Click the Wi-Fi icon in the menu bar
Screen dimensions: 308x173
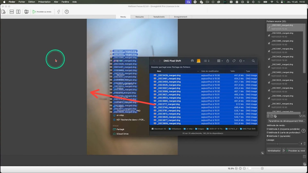[272, 2]
